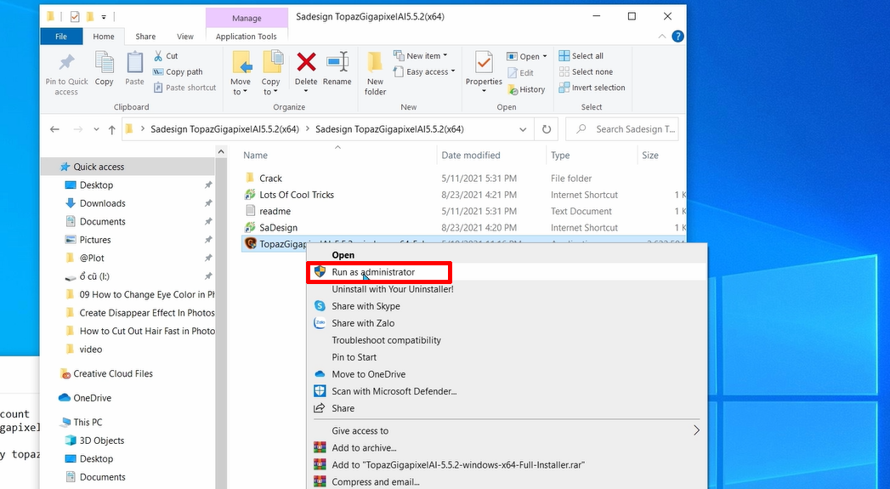The image size is (890, 489).
Task: Open Recent locations dropdown arrow
Action: 96,129
